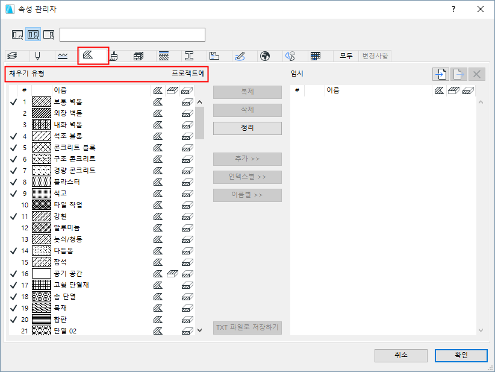Select the 솜 단열 row
495x372 pixels.
pos(102,297)
